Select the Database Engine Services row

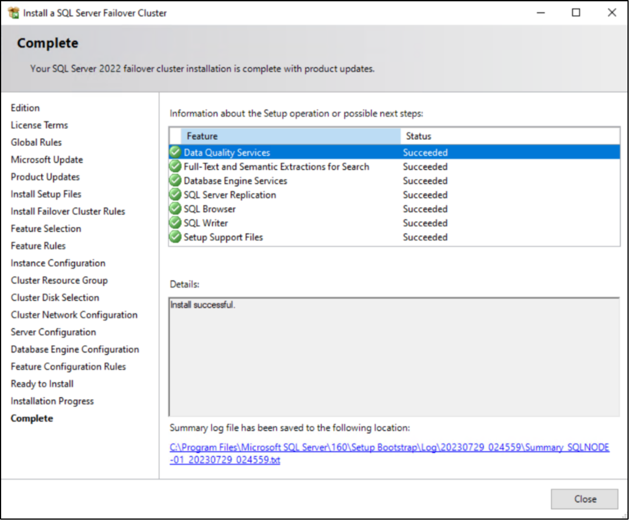pos(394,181)
